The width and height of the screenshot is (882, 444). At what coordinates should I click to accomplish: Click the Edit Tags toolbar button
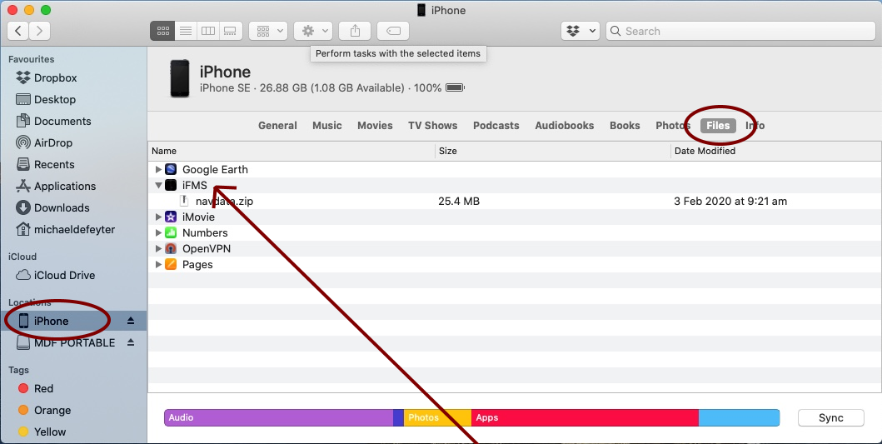[393, 31]
